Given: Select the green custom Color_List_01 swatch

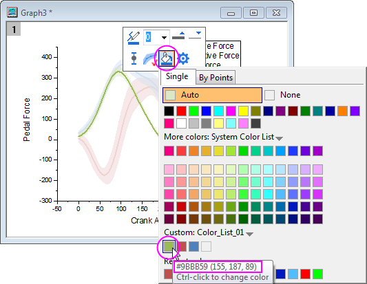Looking at the screenshot, I should coord(169,247).
